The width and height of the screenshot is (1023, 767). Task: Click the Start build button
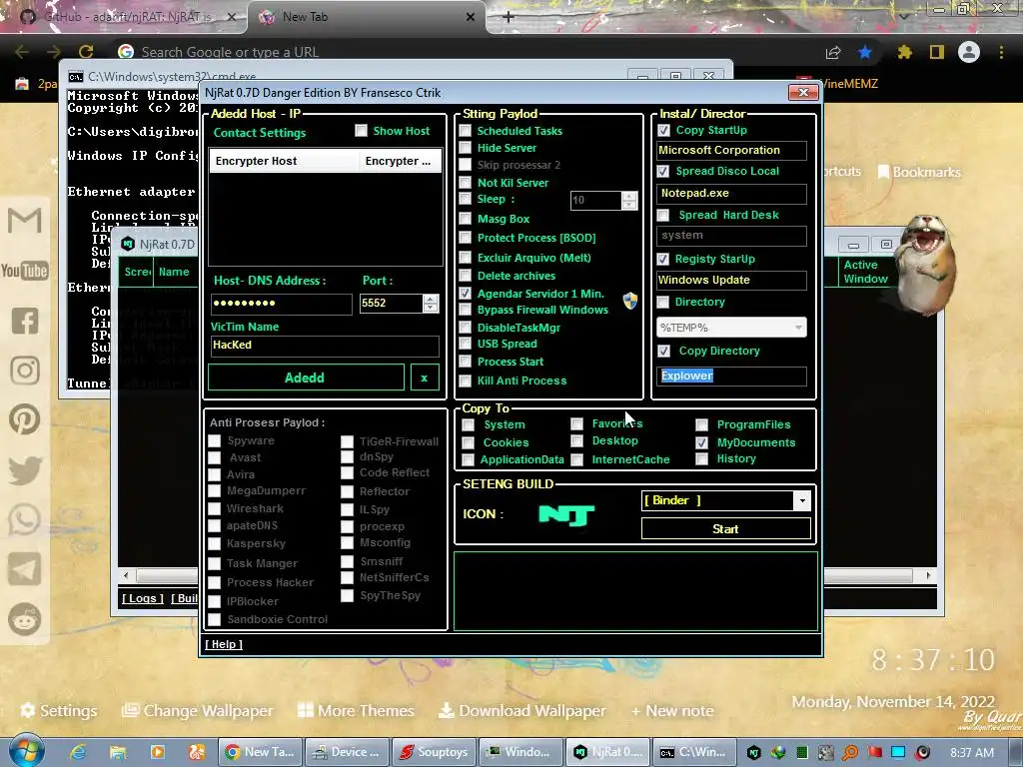click(725, 529)
